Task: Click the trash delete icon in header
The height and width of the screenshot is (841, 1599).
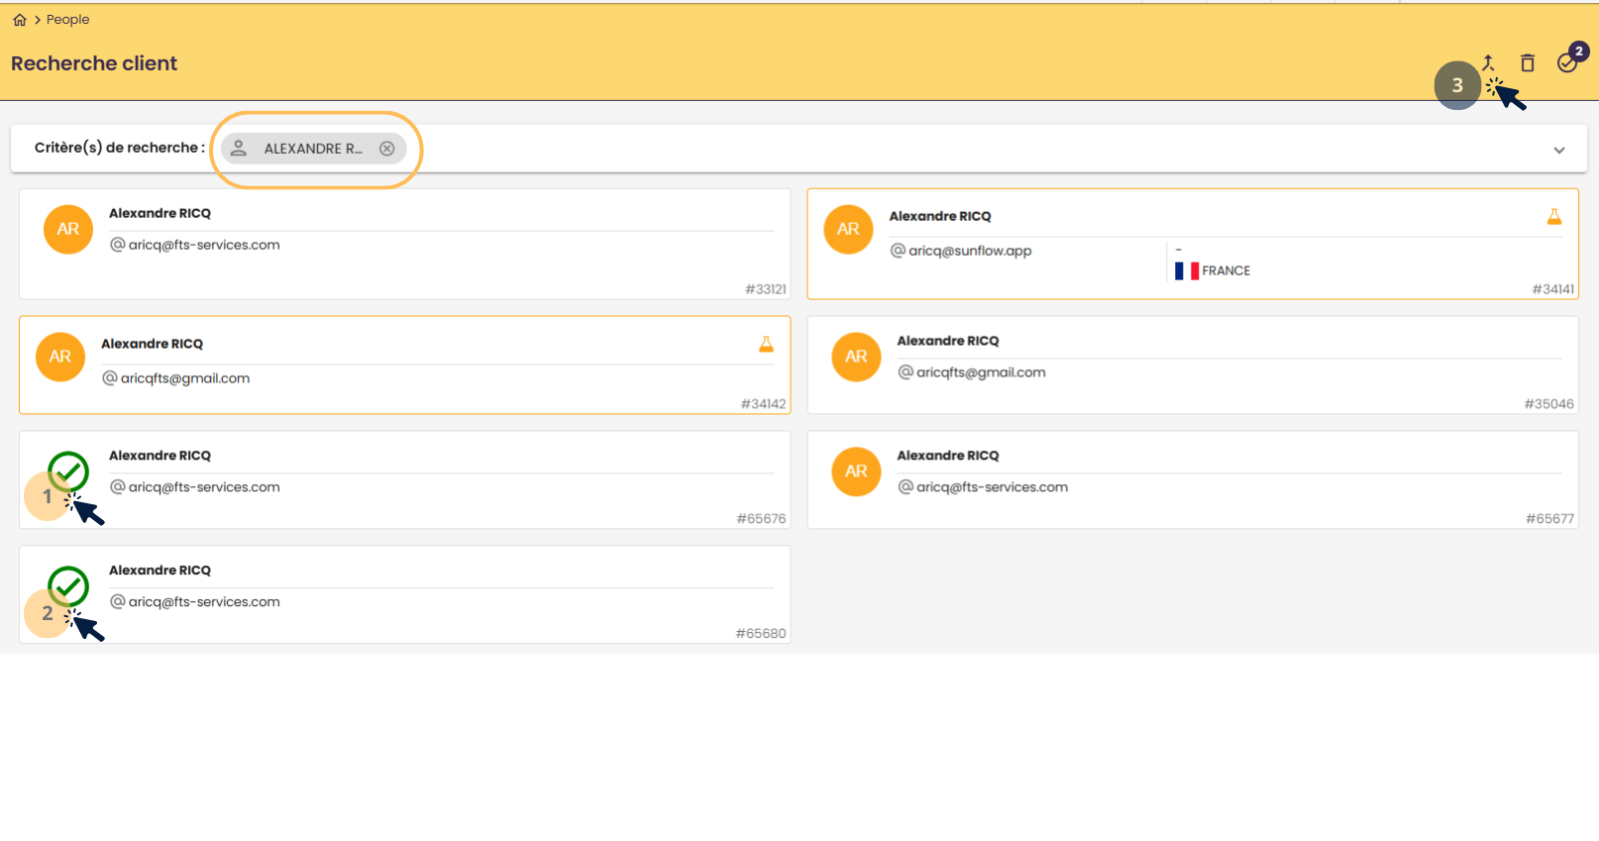Action: tap(1528, 62)
